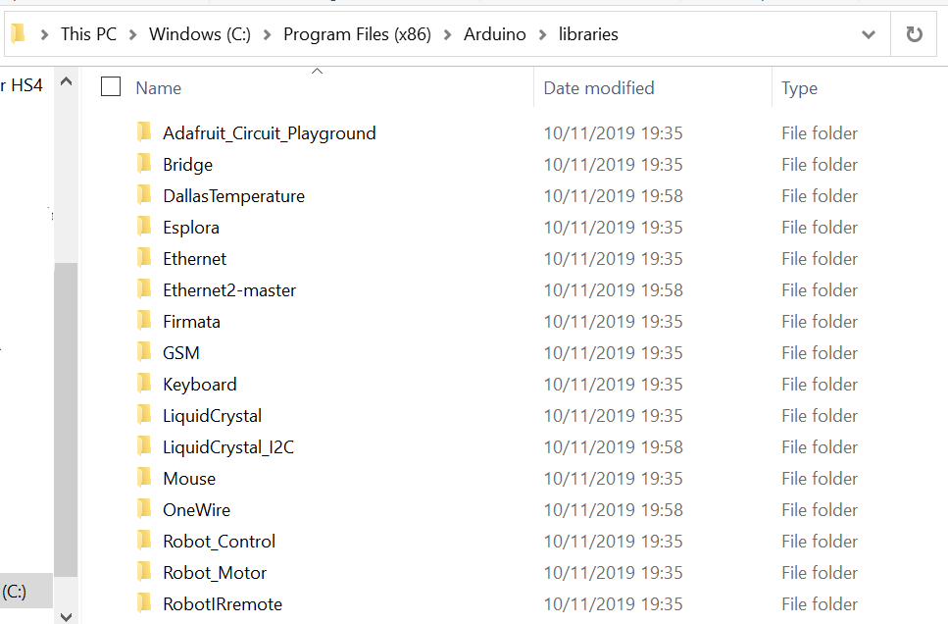Select the OneWire folder icon
The image size is (948, 624).
coord(144,509)
